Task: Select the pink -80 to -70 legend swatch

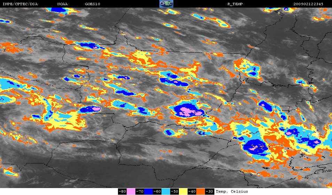Action: click(x=131, y=192)
